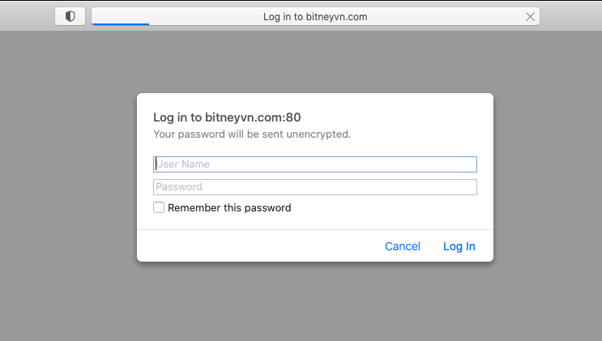Click the "Log in to bitneyvn.com:80" heading
602x341 pixels.
(x=227, y=117)
